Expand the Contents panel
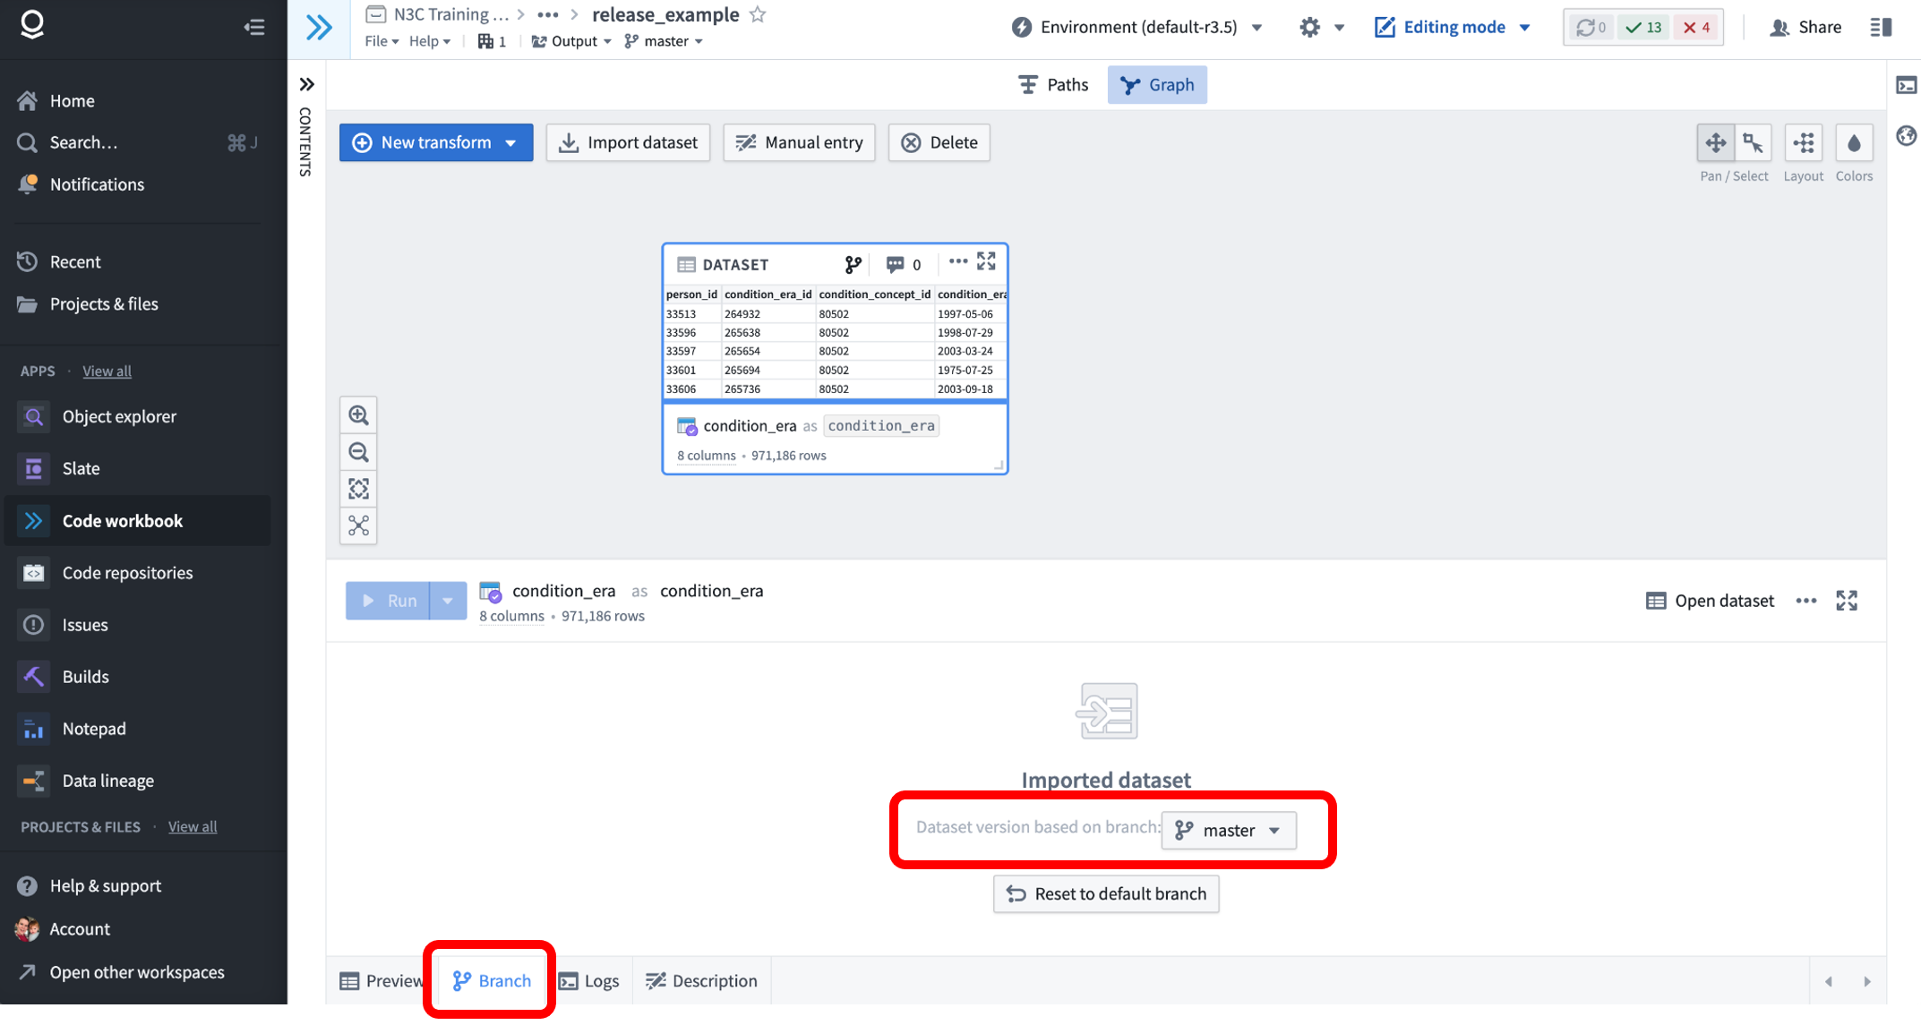Viewport: 1921px width, 1025px height. click(306, 84)
